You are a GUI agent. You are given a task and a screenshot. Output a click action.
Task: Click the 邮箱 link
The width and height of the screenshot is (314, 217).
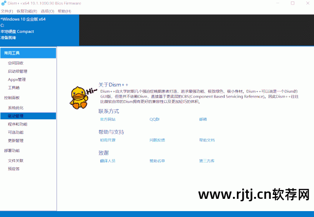(203, 119)
